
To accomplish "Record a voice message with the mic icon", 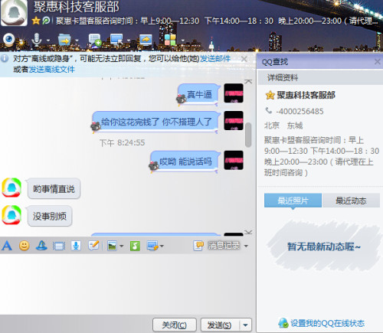I will pyautogui.click(x=76, y=246).
